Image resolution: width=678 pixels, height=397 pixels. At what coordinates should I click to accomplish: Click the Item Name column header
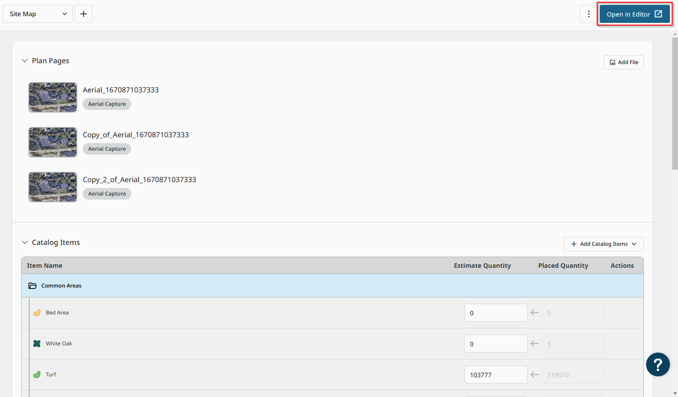coord(44,266)
